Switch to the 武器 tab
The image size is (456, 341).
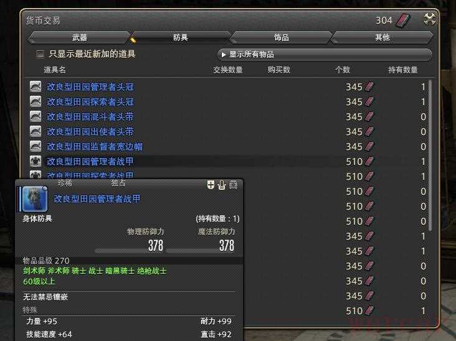[x=80, y=37]
